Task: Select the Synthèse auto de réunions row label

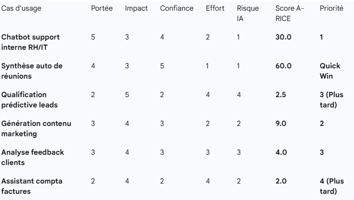Action: (x=32, y=71)
